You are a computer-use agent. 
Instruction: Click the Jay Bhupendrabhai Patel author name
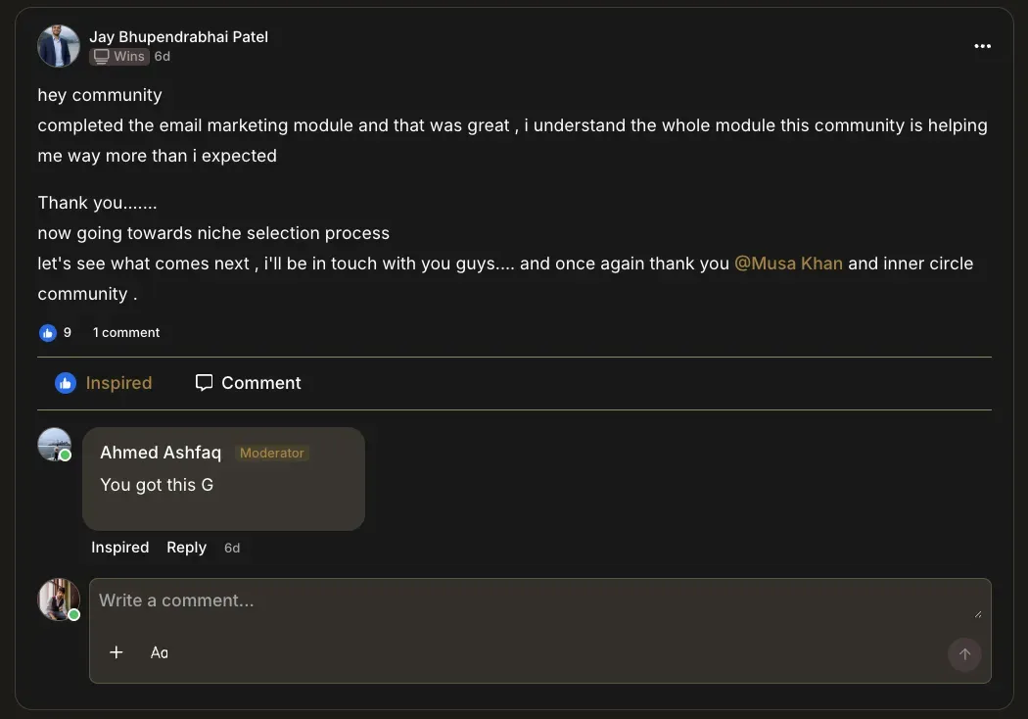click(178, 37)
